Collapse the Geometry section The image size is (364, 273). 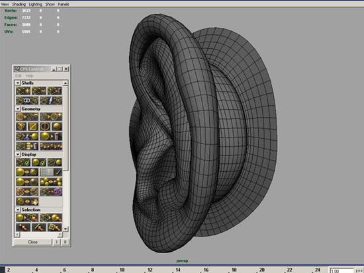tap(18, 109)
